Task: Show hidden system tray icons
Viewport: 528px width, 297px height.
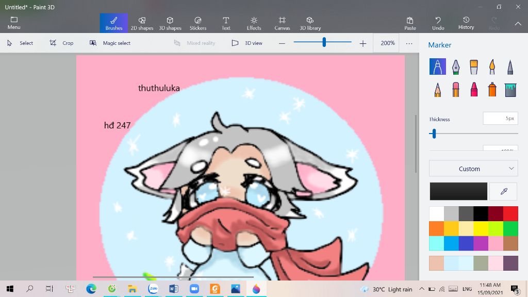Action: point(422,289)
